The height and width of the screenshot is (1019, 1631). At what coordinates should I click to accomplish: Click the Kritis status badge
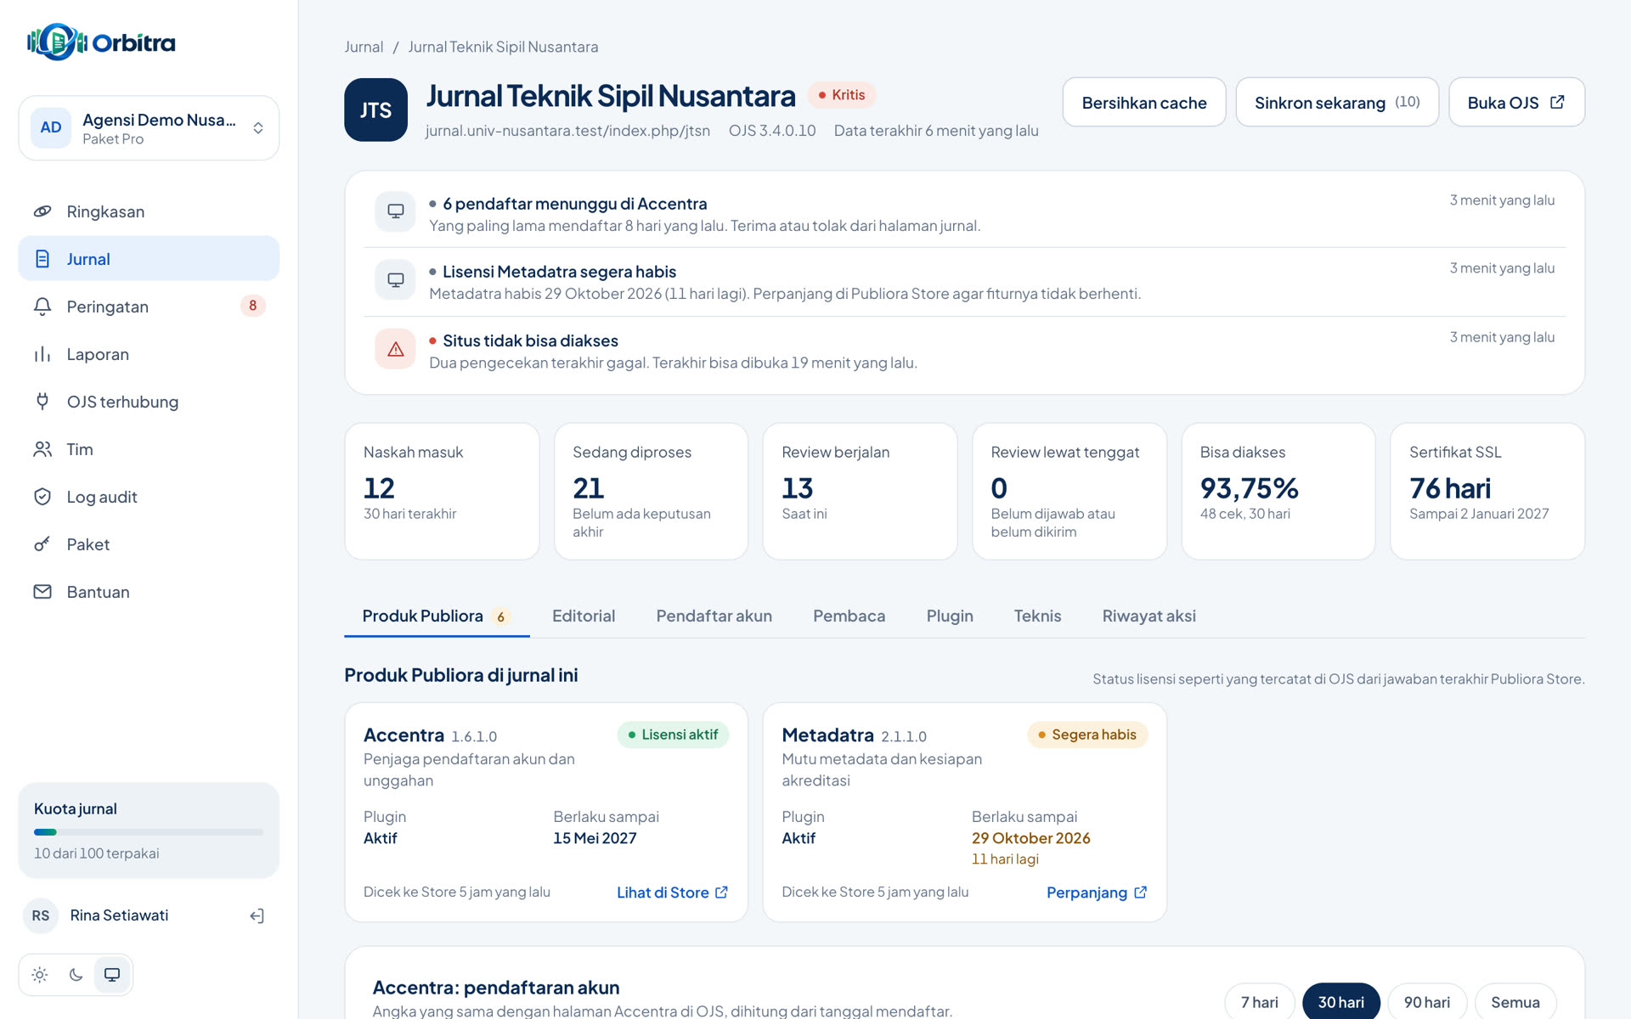tap(842, 95)
